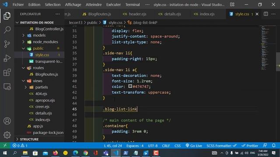Open the overflow menu ellipsis in the menu bar
Screen dimensions: 280x157
(147, 4)
